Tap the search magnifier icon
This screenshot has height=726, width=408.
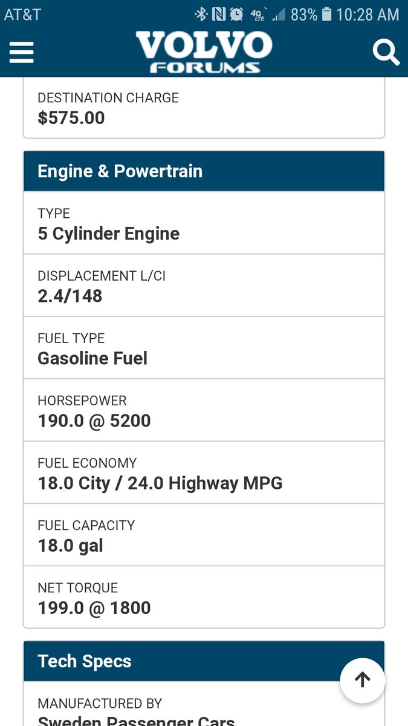tap(386, 52)
